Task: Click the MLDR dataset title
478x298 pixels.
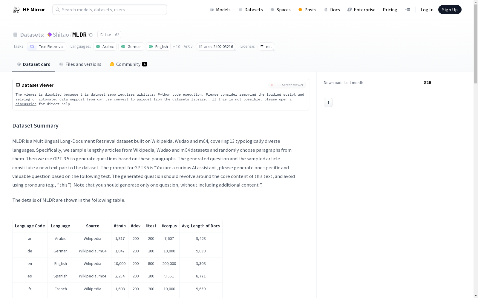Action: pos(79,35)
